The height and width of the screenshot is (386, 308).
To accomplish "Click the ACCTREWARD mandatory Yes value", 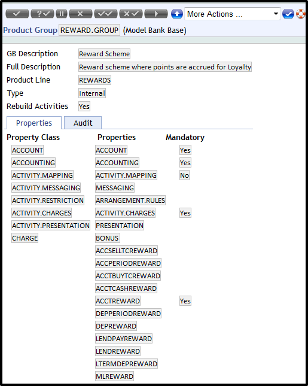I will [x=185, y=301].
